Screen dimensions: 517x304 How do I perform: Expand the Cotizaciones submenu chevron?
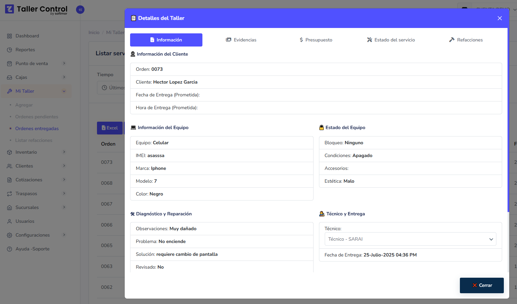click(x=64, y=180)
